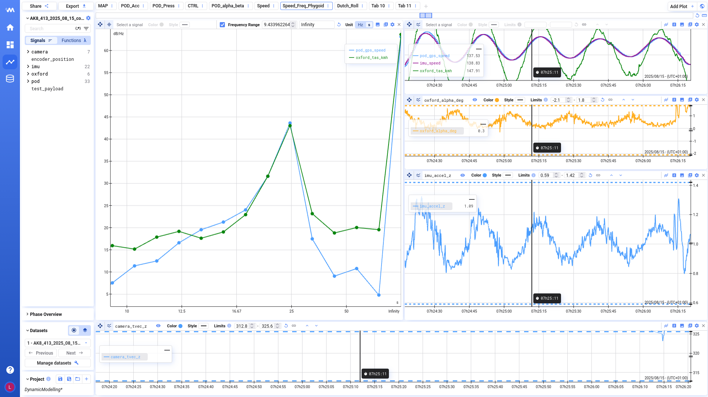Open the dashboard grid view in the sidebar
This screenshot has height=397, width=708.
(x=10, y=45)
